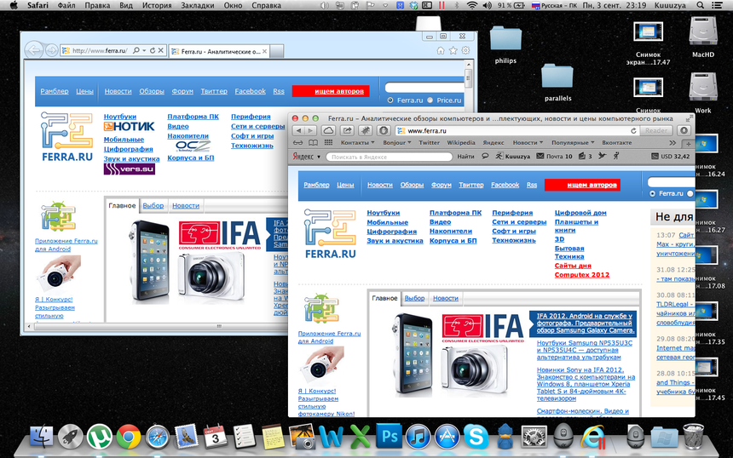Switch to Выбор tab in Safari page
Viewport: 733px width, 458px height.
[414, 298]
